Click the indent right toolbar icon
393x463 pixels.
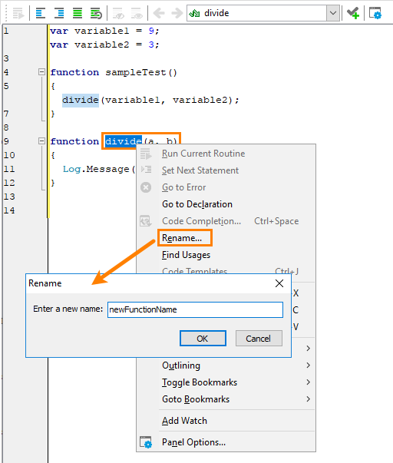[59, 13]
